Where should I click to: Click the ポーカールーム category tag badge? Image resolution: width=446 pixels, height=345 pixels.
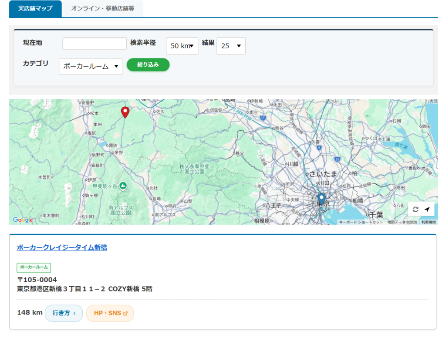(x=34, y=267)
